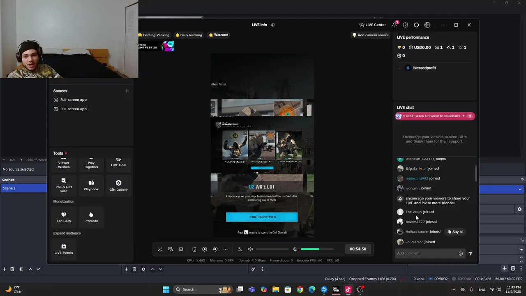Open the highlighted blue dropdown in OBS
The height and width of the screenshot is (296, 526).
(501, 189)
